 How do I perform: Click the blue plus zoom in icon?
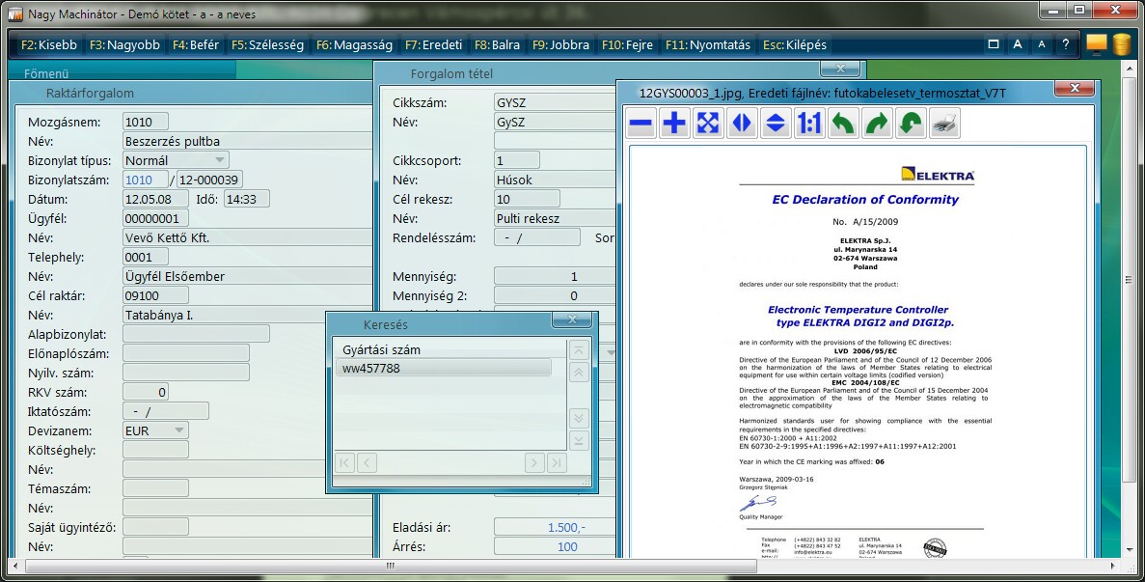tap(675, 124)
